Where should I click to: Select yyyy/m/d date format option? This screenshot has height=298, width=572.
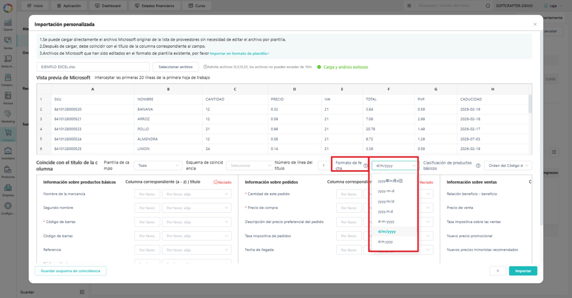pos(394,201)
